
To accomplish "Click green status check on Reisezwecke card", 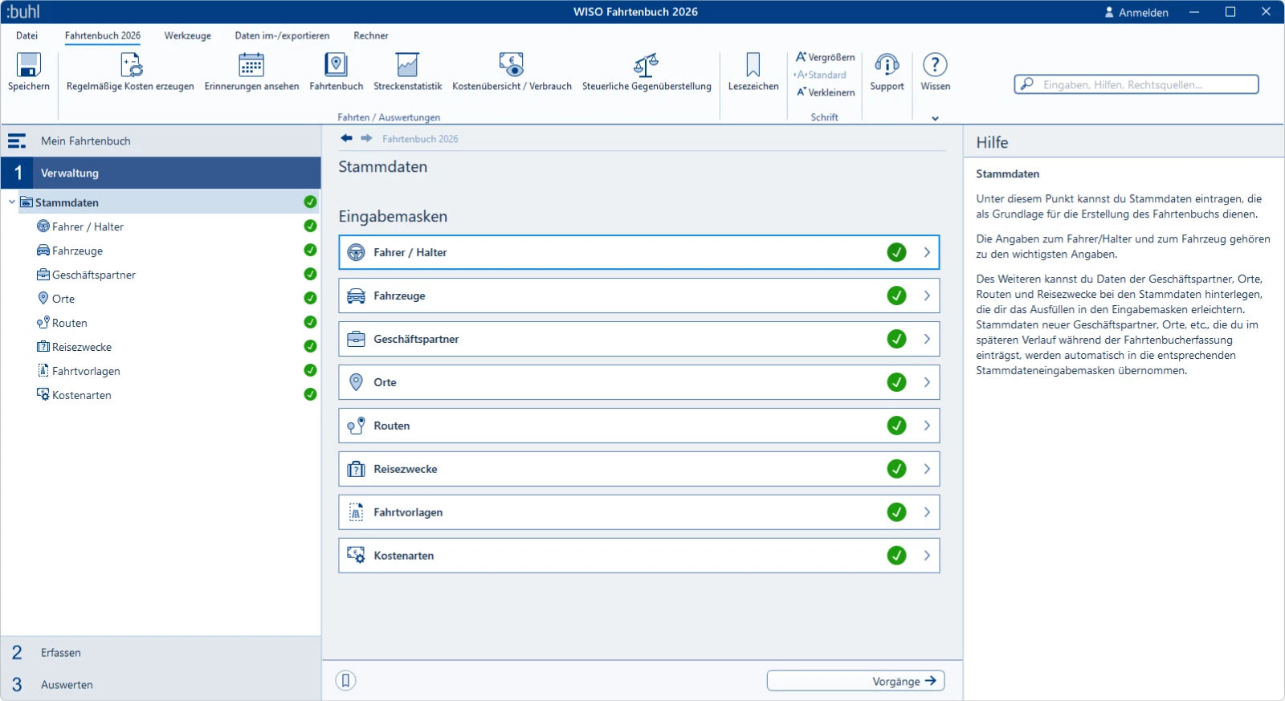I will click(897, 469).
